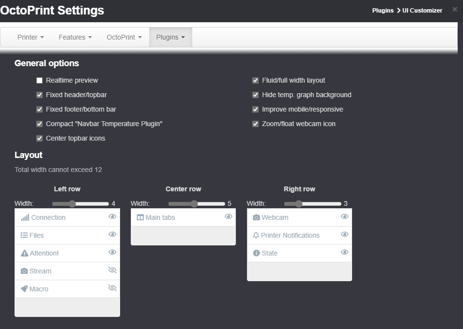This screenshot has height=329, width=463.
Task: Show the hidden Stream item
Action: [x=112, y=270]
